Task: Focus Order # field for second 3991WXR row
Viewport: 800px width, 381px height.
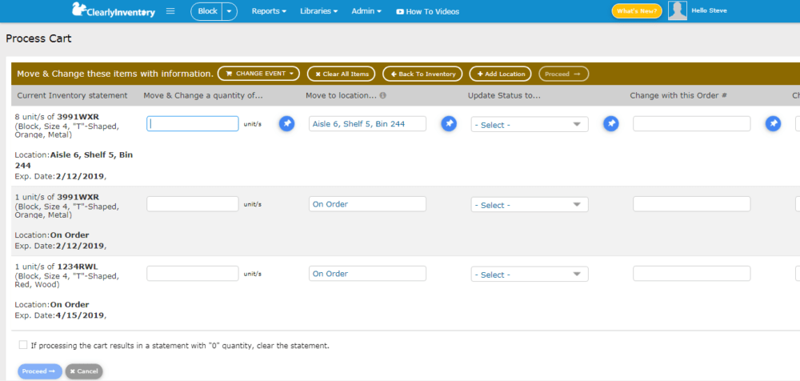Action: pos(692,204)
